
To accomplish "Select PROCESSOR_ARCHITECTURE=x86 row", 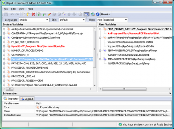I will [30, 68].
